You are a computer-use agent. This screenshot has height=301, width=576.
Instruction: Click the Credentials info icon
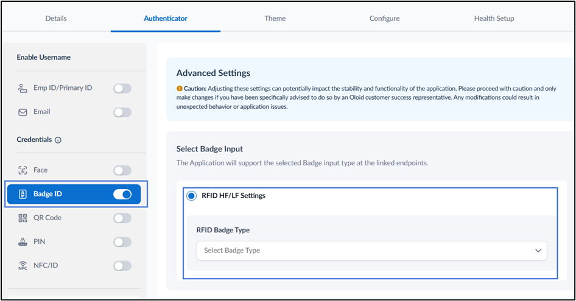pyautogui.click(x=58, y=140)
